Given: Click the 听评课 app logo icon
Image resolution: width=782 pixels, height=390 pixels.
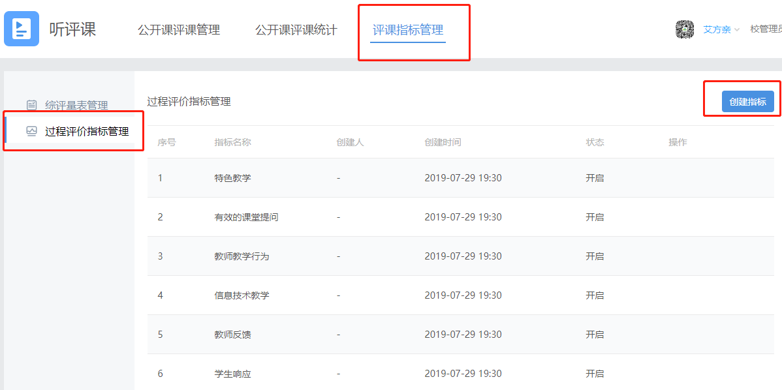Looking at the screenshot, I should pos(22,29).
